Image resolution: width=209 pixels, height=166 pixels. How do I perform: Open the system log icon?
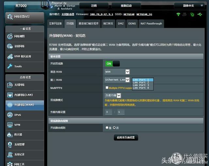[10, 155]
